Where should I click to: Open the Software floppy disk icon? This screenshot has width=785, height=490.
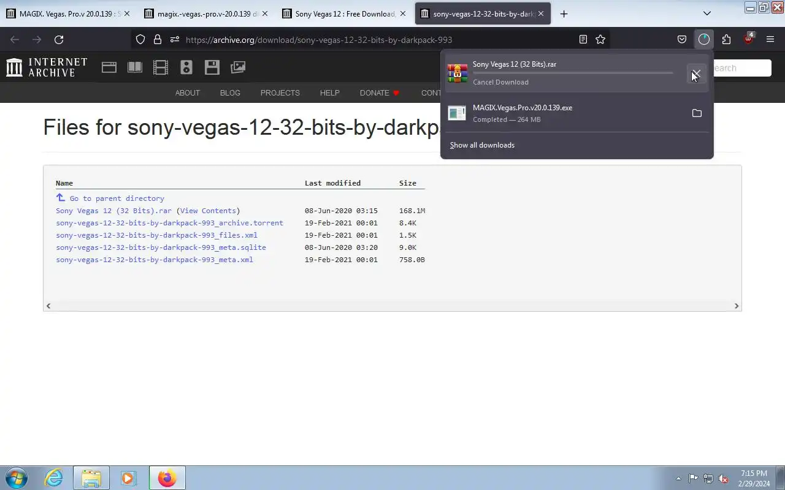[x=212, y=67]
